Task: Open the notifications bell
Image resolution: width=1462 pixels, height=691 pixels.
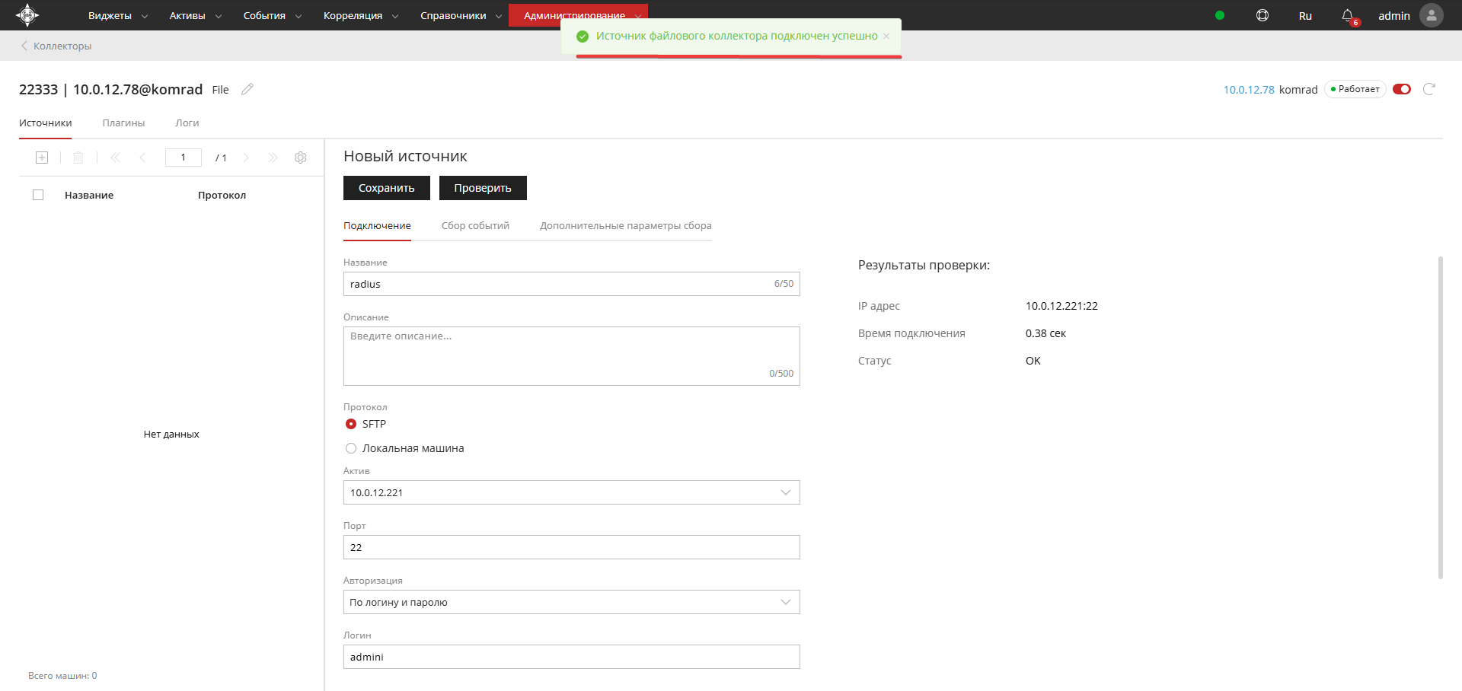Action: click(1348, 15)
